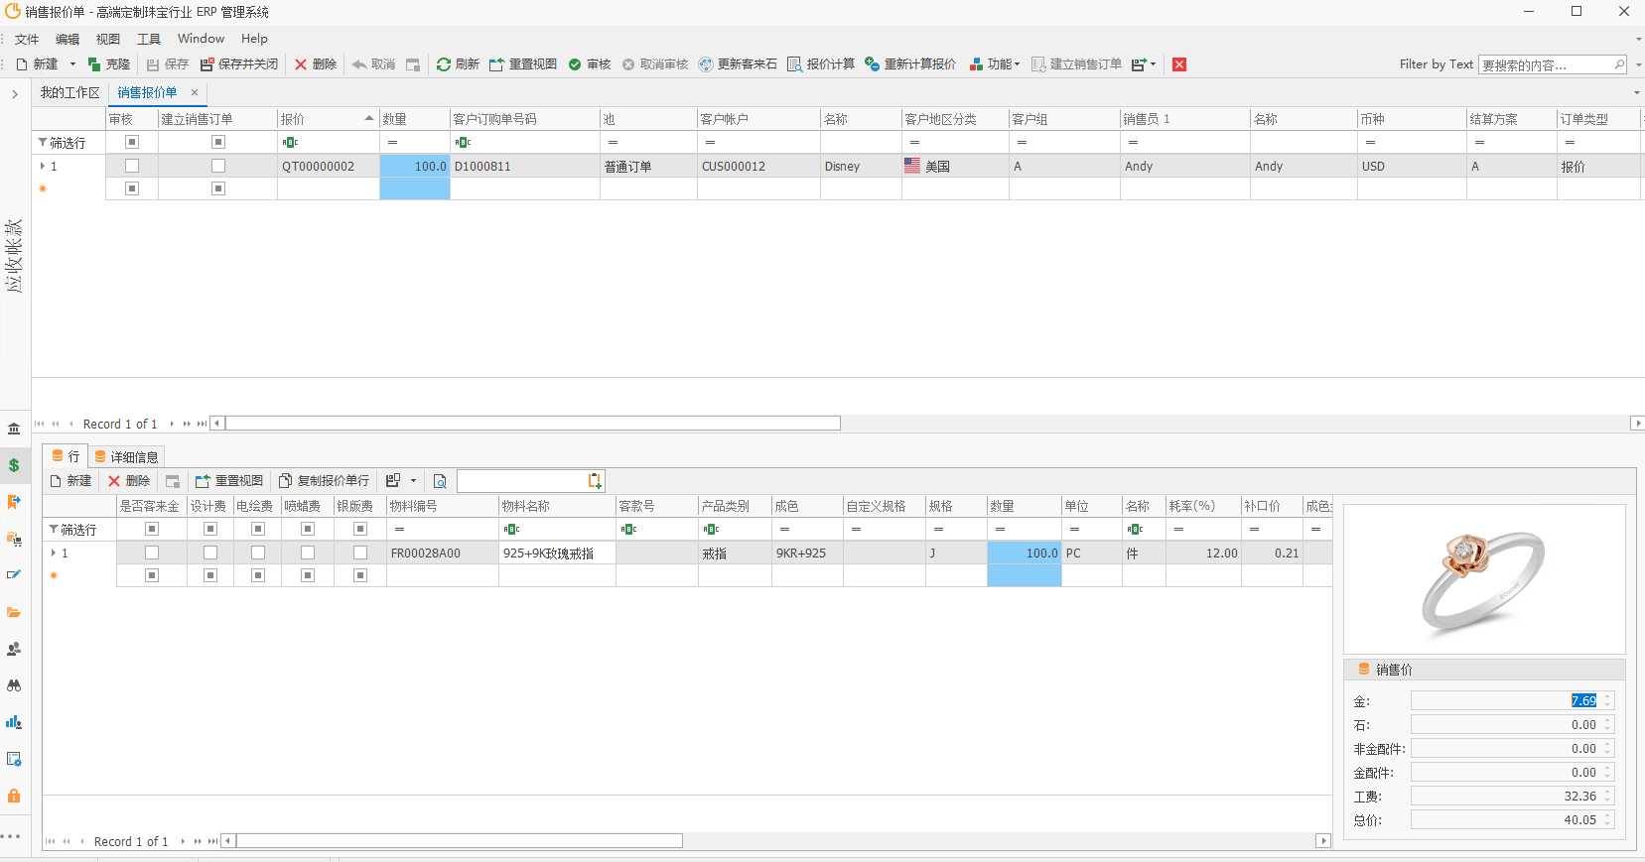
Task: Open the 工具 menu
Action: pyautogui.click(x=149, y=39)
